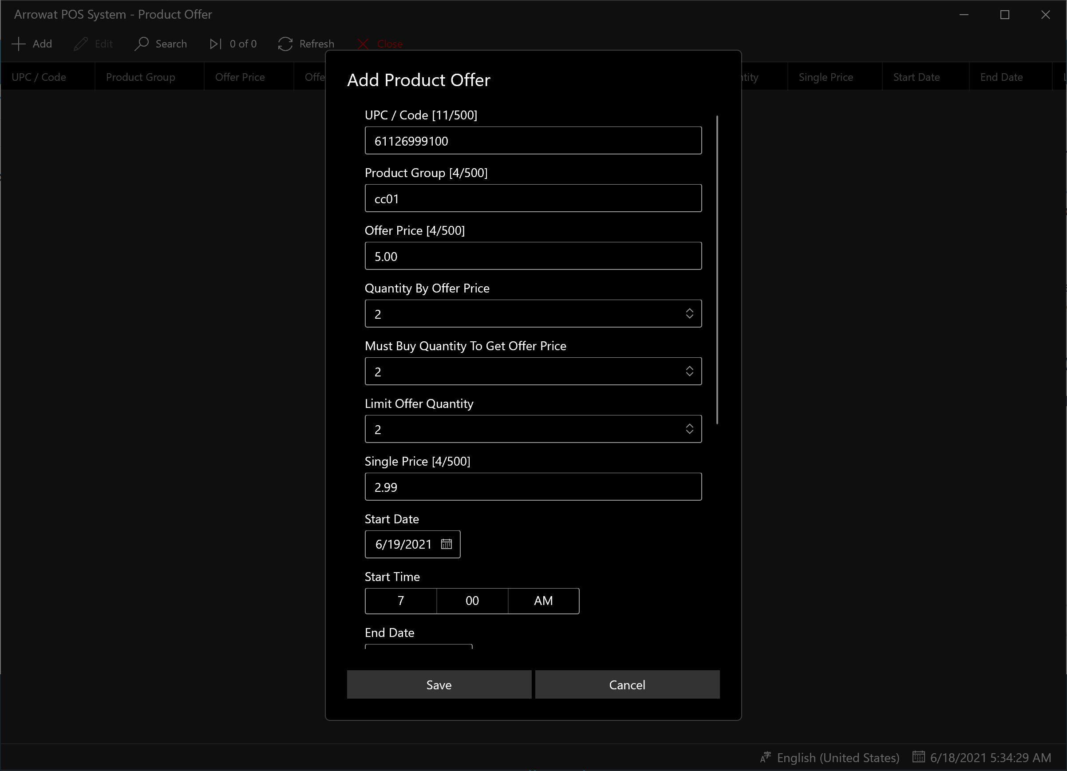Adjust Must Buy Quantity spinner arrows
This screenshot has width=1067, height=771.
coord(689,372)
